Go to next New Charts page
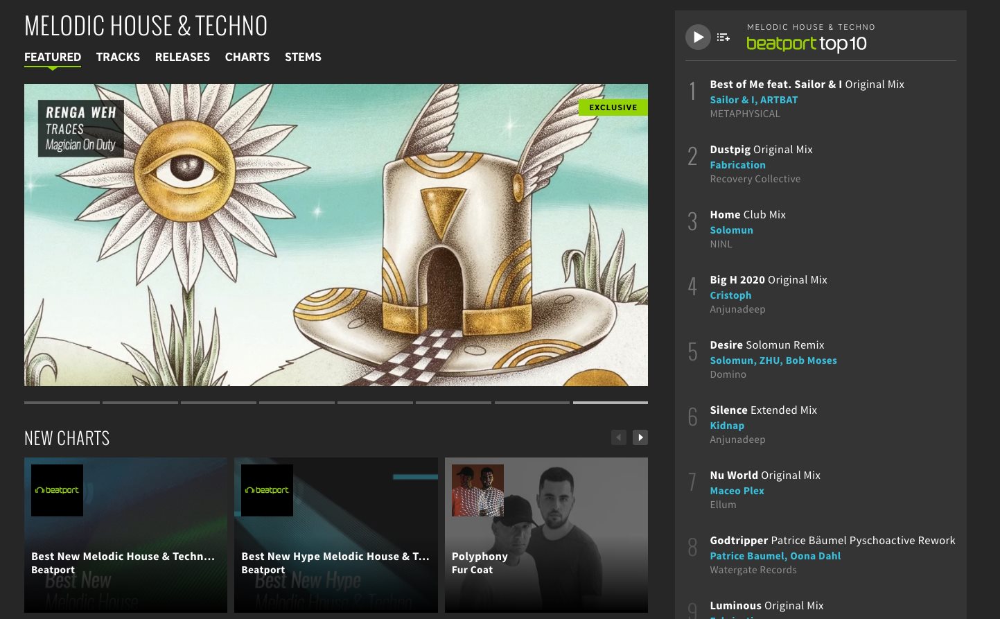 click(640, 437)
